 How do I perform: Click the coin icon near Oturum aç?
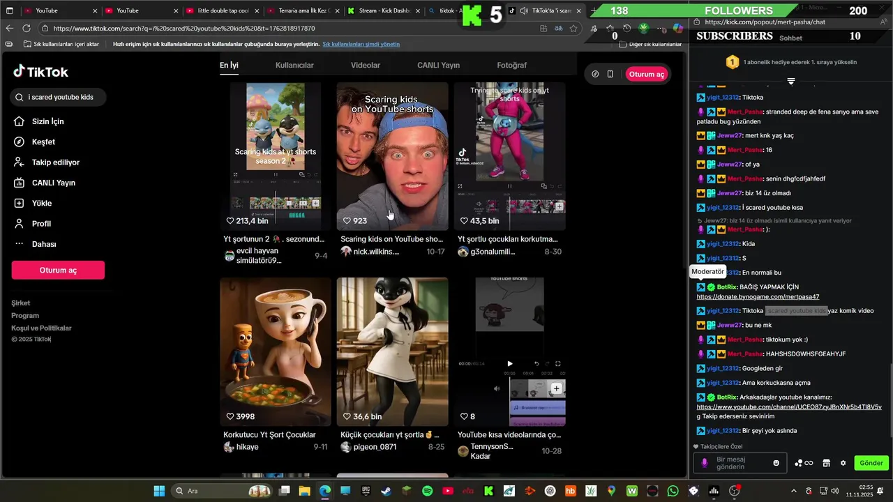pyautogui.click(x=595, y=74)
